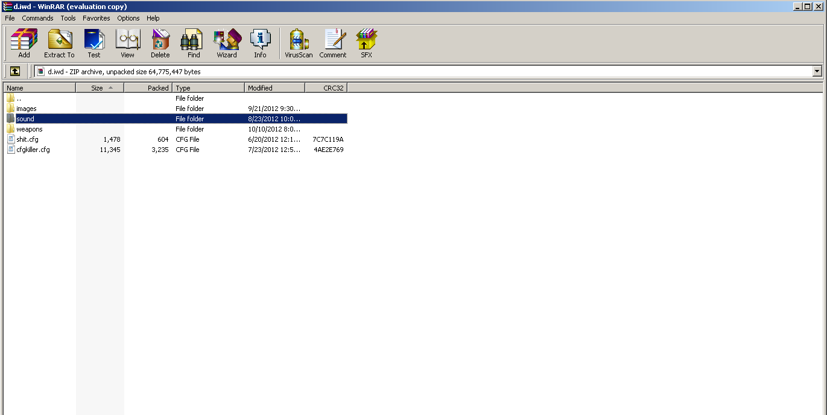Sort by the Modified column header
The height and width of the screenshot is (415, 827).
(x=274, y=88)
